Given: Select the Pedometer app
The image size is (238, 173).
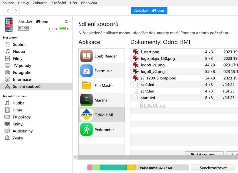Looking at the screenshot, I should (x=102, y=130).
